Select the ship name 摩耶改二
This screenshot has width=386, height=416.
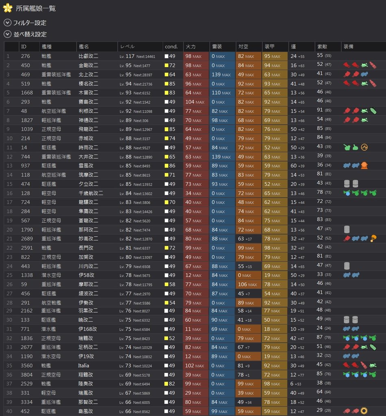click(x=88, y=284)
